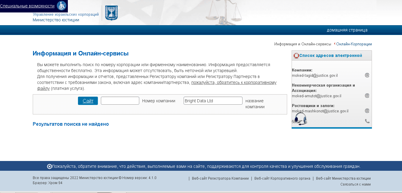This screenshot has width=402, height=193.
Task: Click the lifebuoy icon in the email list header
Action: (x=296, y=55)
